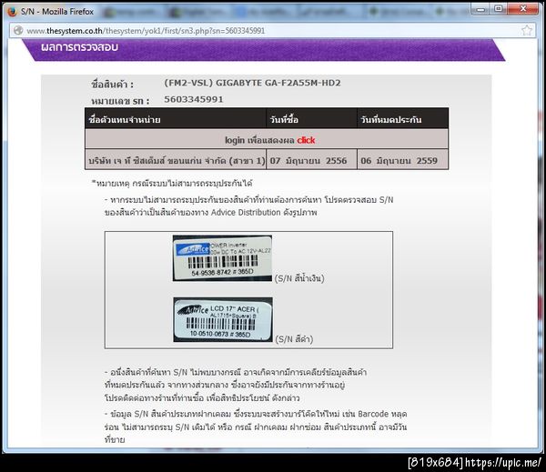Click purchase date 07 มิถุนายน 2556
Screen dimensions: 546x472
coord(308,160)
